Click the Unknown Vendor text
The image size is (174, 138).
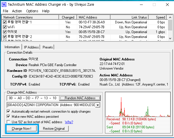point(112,68)
